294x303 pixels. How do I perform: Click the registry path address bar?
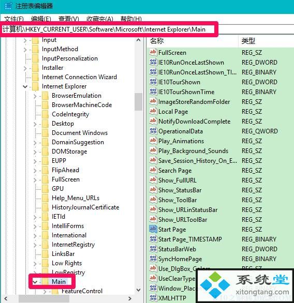pos(148,29)
